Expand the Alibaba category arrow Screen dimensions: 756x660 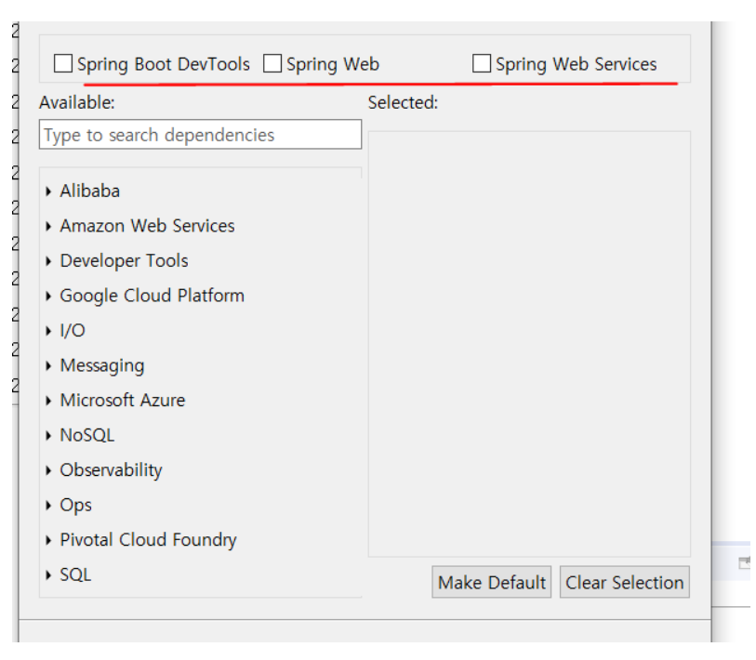coord(48,191)
